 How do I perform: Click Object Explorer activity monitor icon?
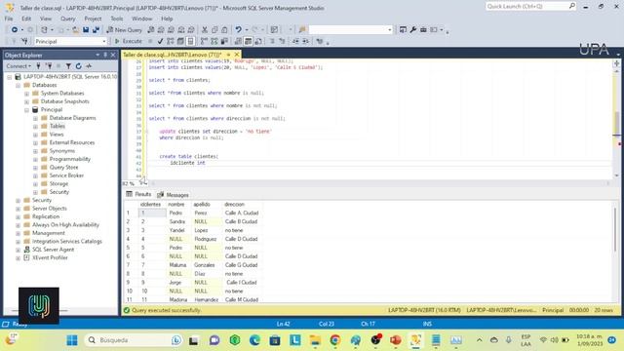tap(89, 66)
